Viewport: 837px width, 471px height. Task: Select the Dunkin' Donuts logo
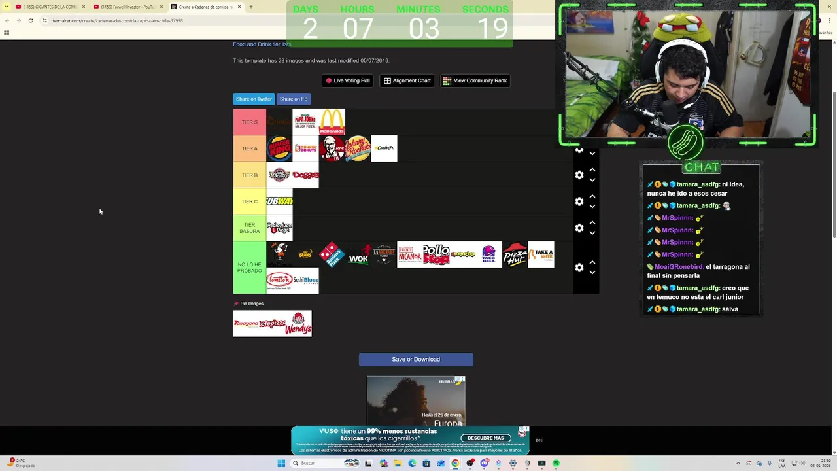click(305, 148)
